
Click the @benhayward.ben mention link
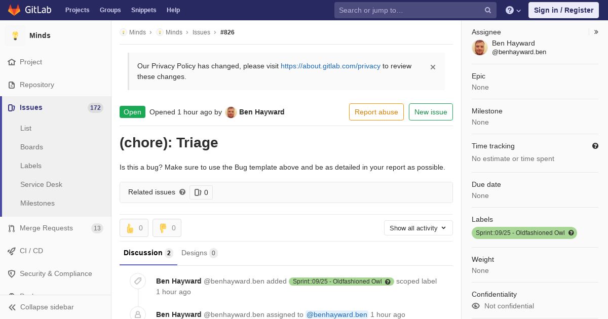tap(337, 314)
